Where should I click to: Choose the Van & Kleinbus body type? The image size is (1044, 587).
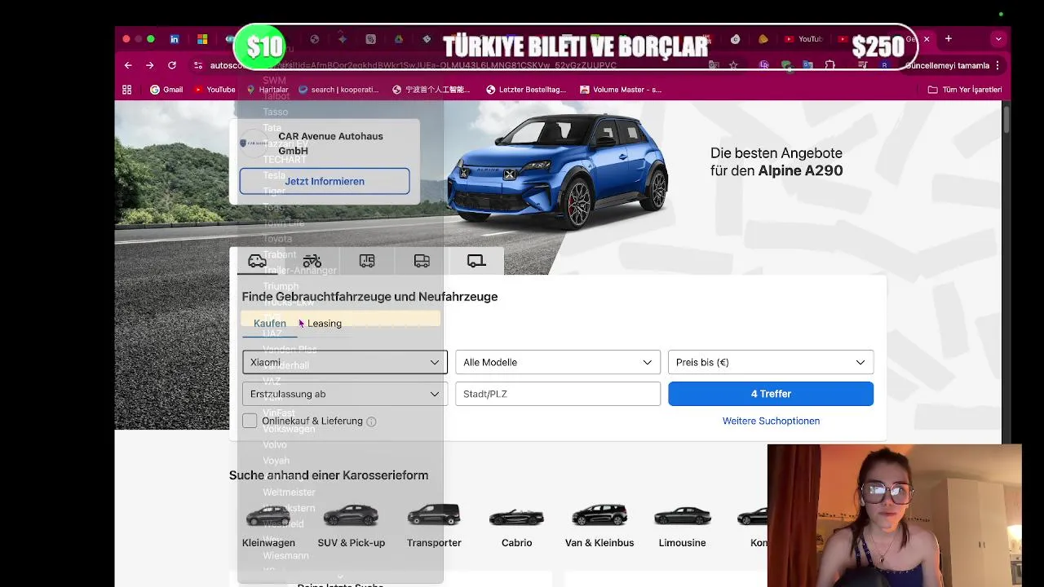(x=599, y=526)
